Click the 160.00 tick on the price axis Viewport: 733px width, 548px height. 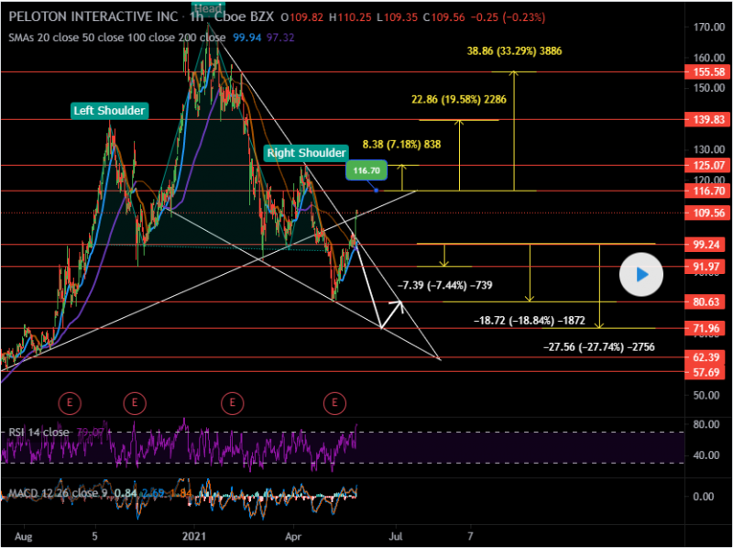click(x=709, y=58)
